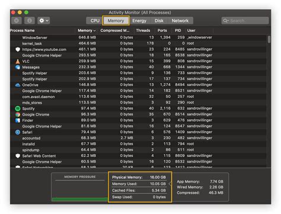Screen dimensions: 281x214
Task: Click the Safari compass icon
Action: coord(18,132)
